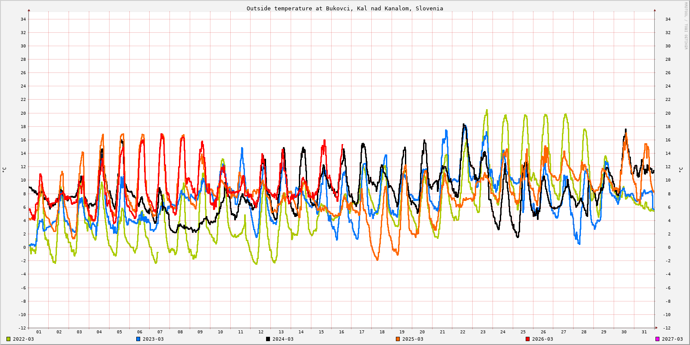Click the 0 label on left y-axis
Screen dimensions: 690x345
pos(25,248)
